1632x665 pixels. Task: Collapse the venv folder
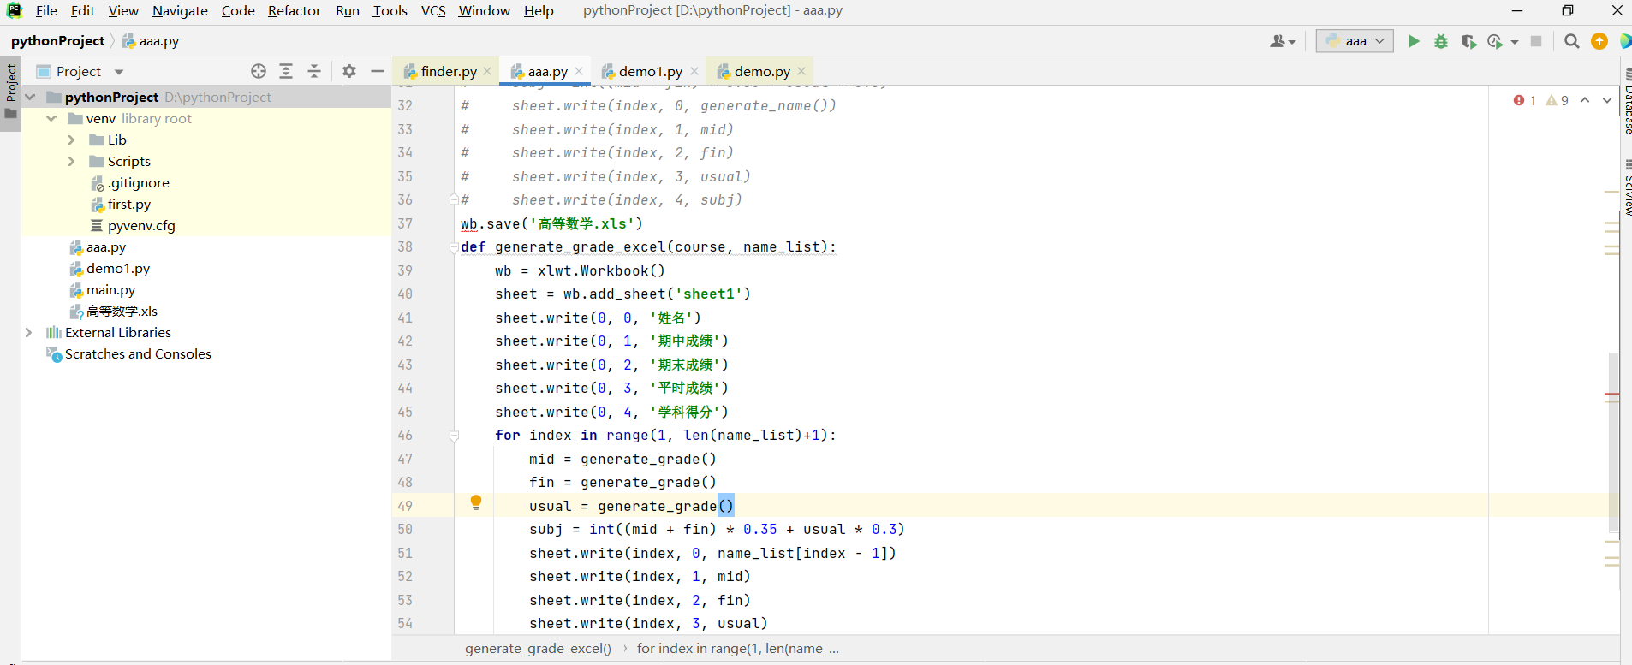click(51, 118)
